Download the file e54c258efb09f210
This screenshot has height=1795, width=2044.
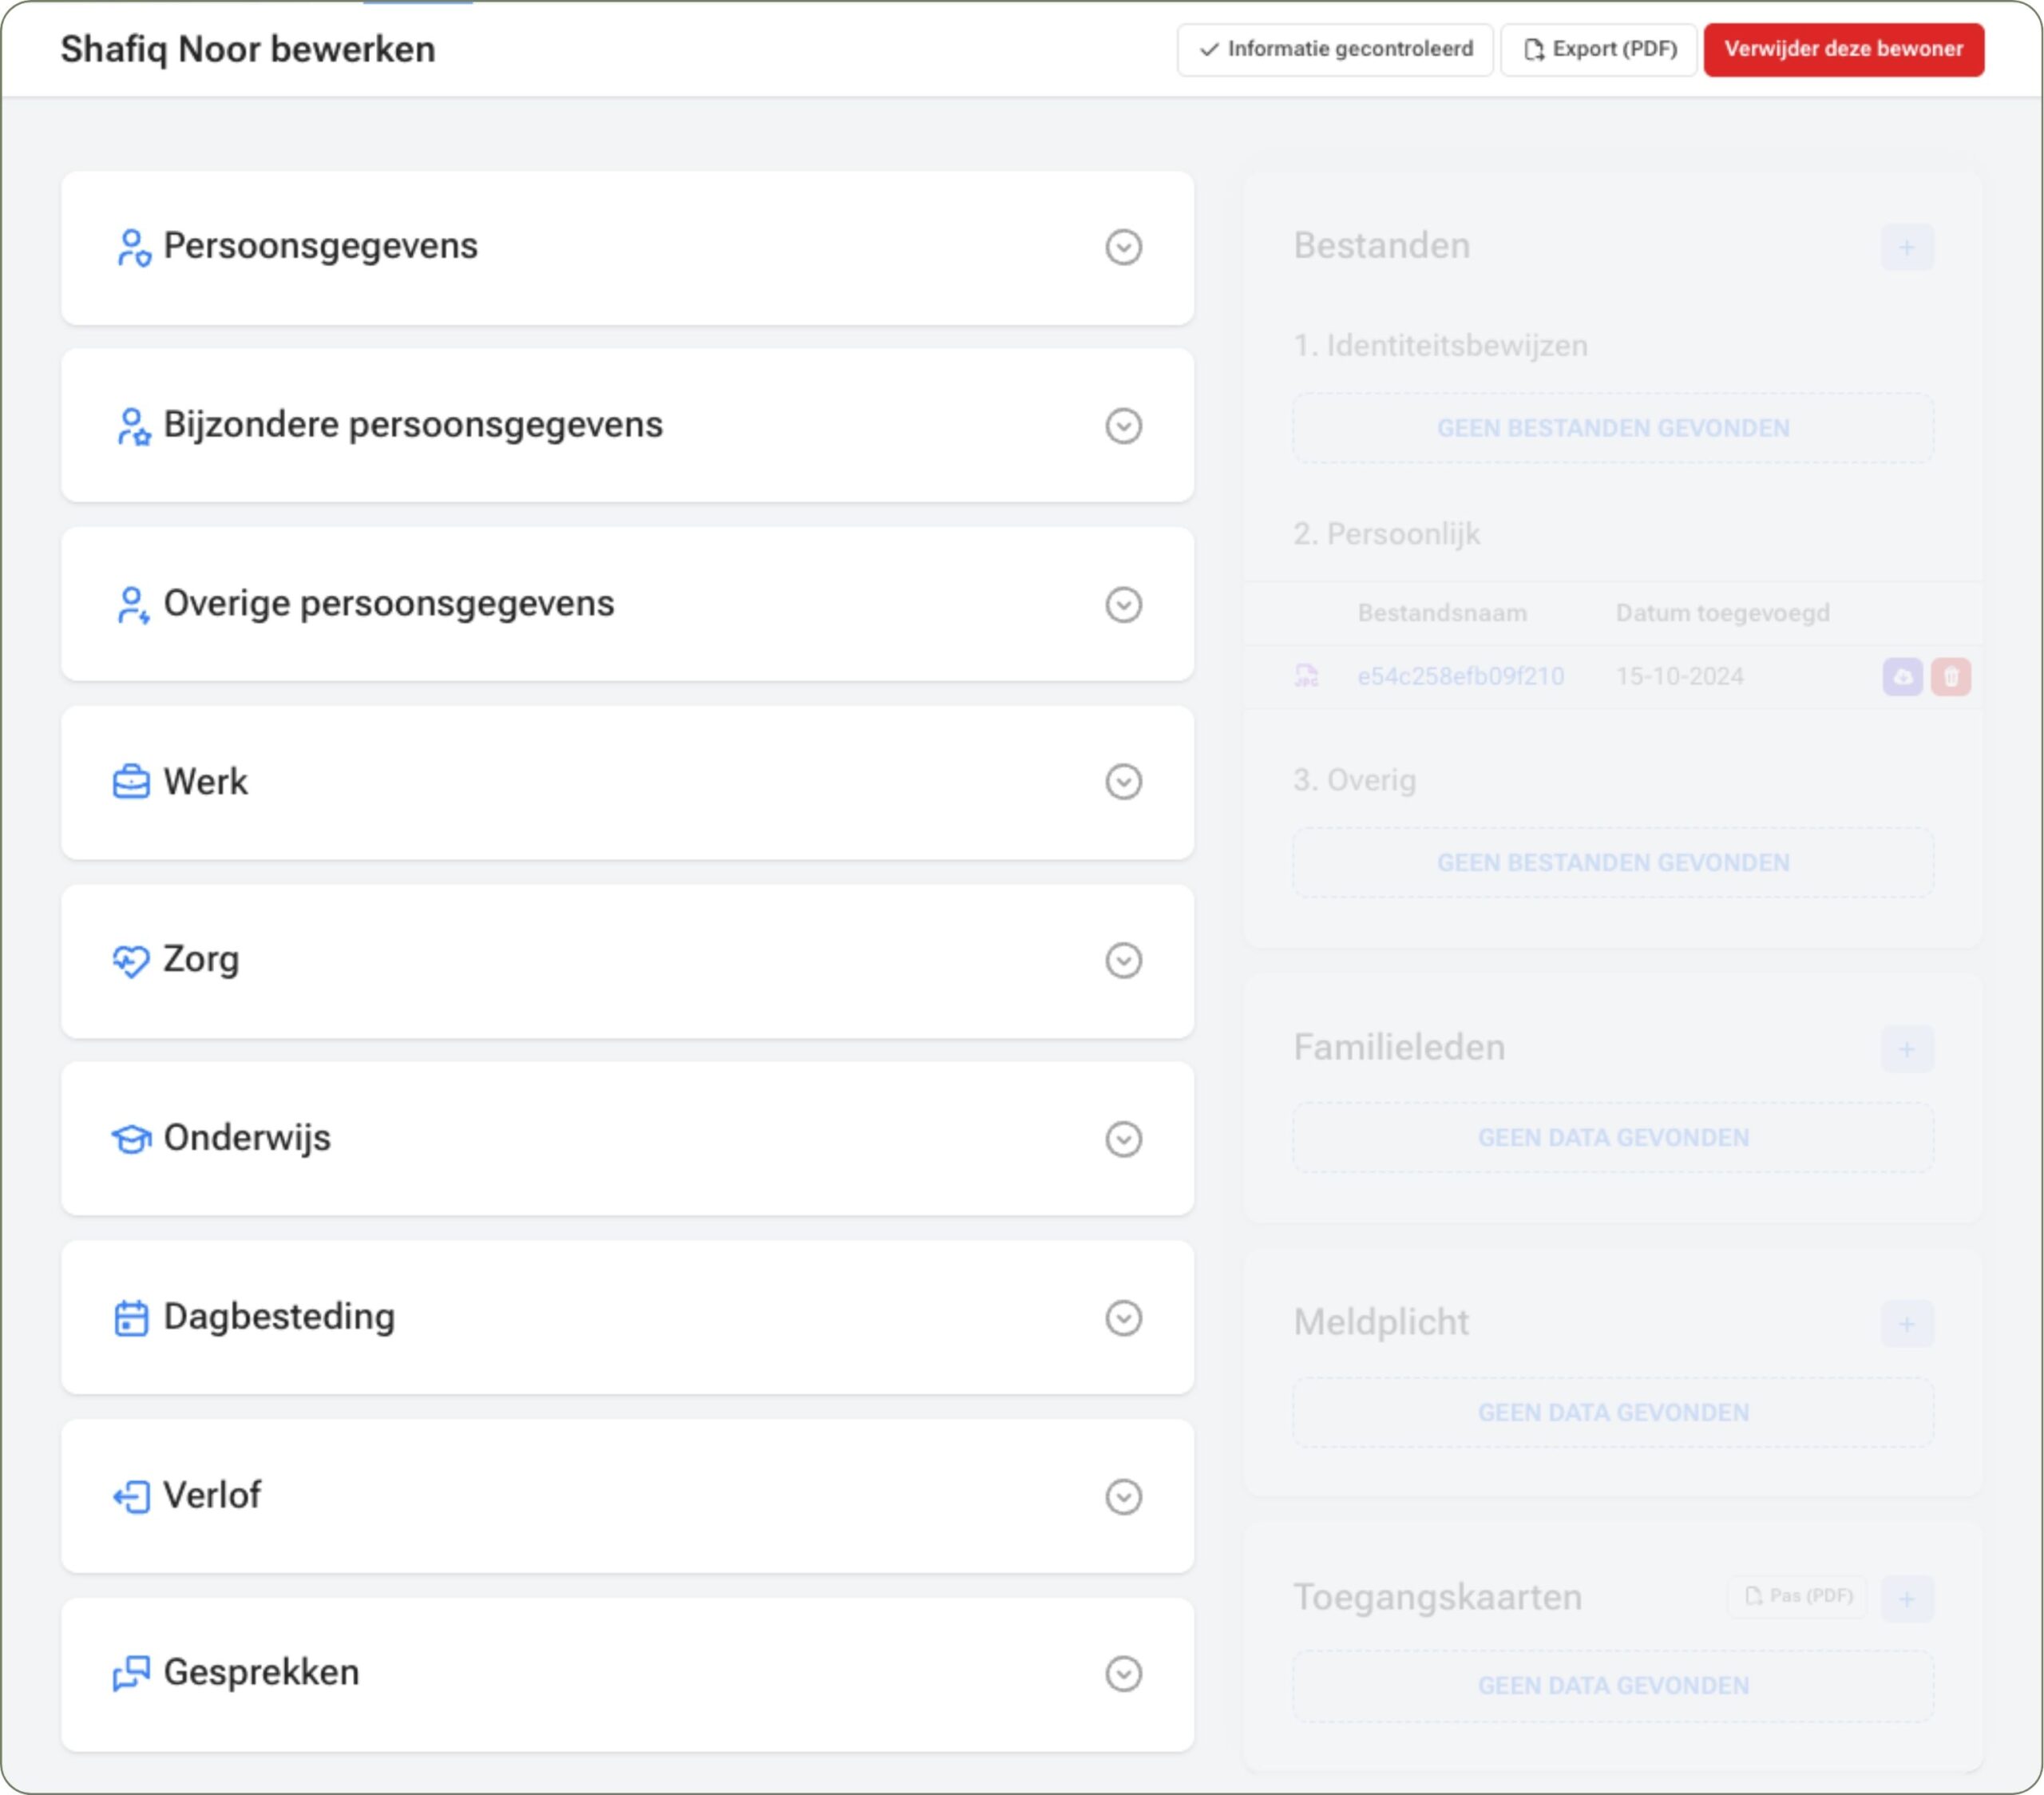click(1903, 676)
